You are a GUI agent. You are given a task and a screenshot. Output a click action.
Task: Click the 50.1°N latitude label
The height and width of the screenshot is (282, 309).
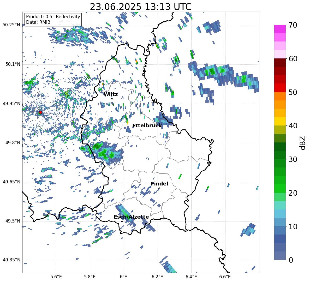click(13, 64)
